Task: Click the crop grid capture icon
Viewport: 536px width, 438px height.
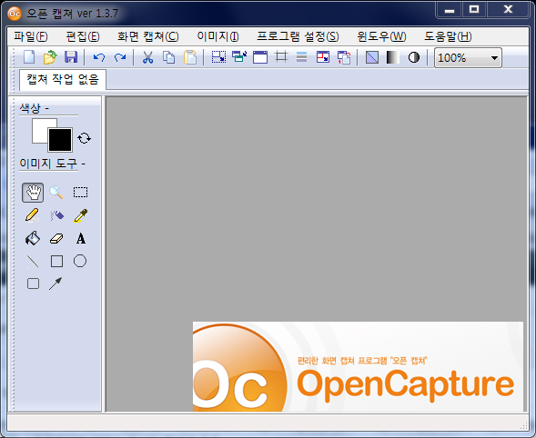Action: [281, 56]
